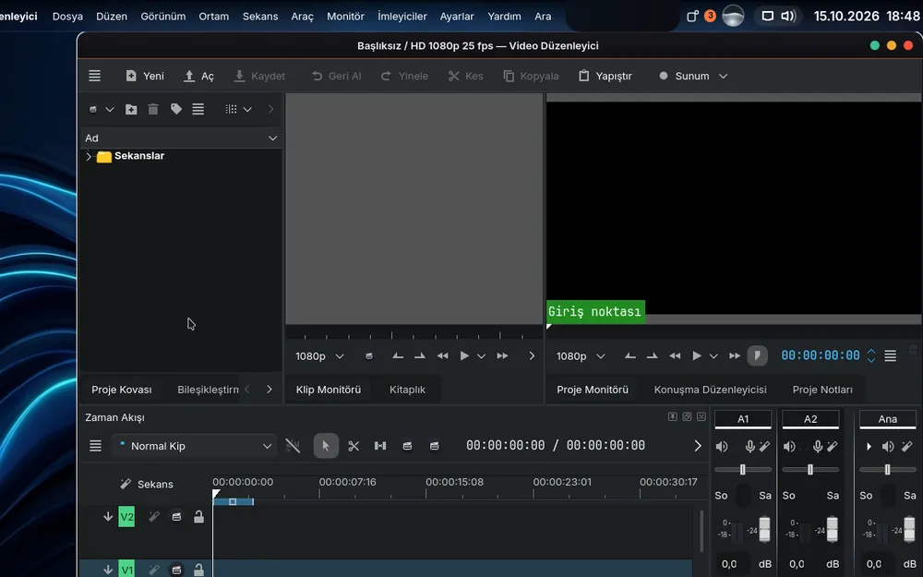Viewport: 923px width, 577px height.
Task: Click the Yapıştır button
Action: coord(605,76)
